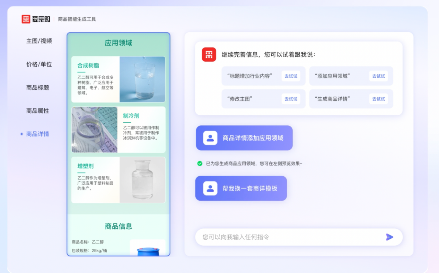
Task: Click the 合成树脂 description paragraph
Action: click(95, 85)
